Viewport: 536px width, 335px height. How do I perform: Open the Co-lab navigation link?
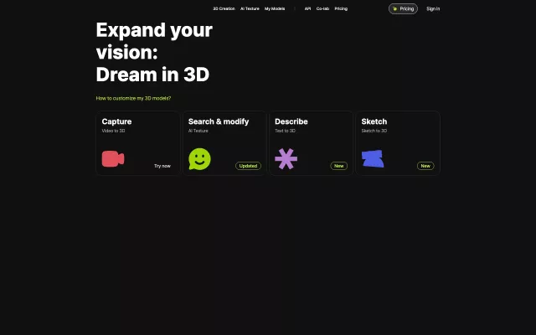(x=322, y=8)
